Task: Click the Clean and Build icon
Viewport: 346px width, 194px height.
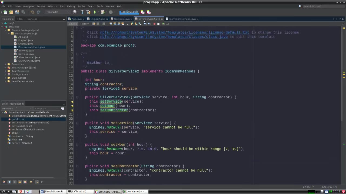Action: pos(88,12)
